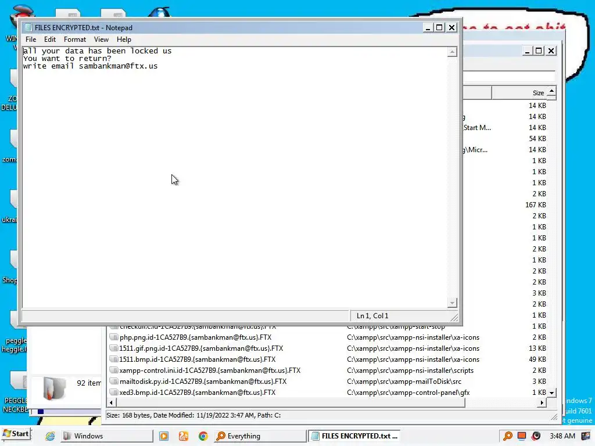This screenshot has height=446, width=595.
Task: Sort by the Size column header
Action: click(x=519, y=92)
